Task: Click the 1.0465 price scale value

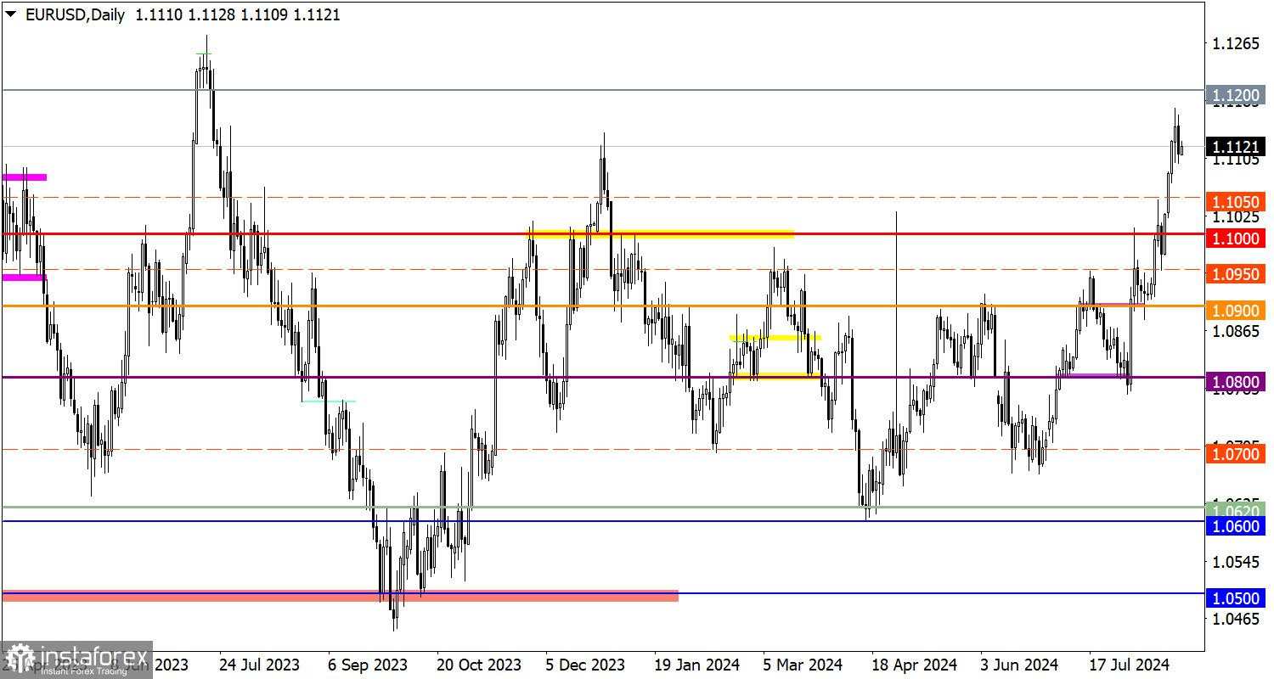Action: pyautogui.click(x=1237, y=619)
